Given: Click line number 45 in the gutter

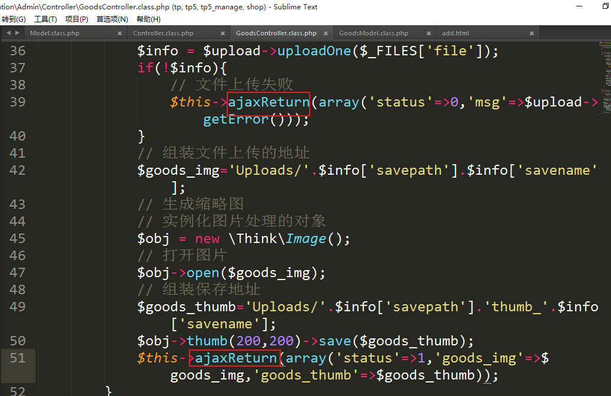Looking at the screenshot, I should (x=18, y=239).
